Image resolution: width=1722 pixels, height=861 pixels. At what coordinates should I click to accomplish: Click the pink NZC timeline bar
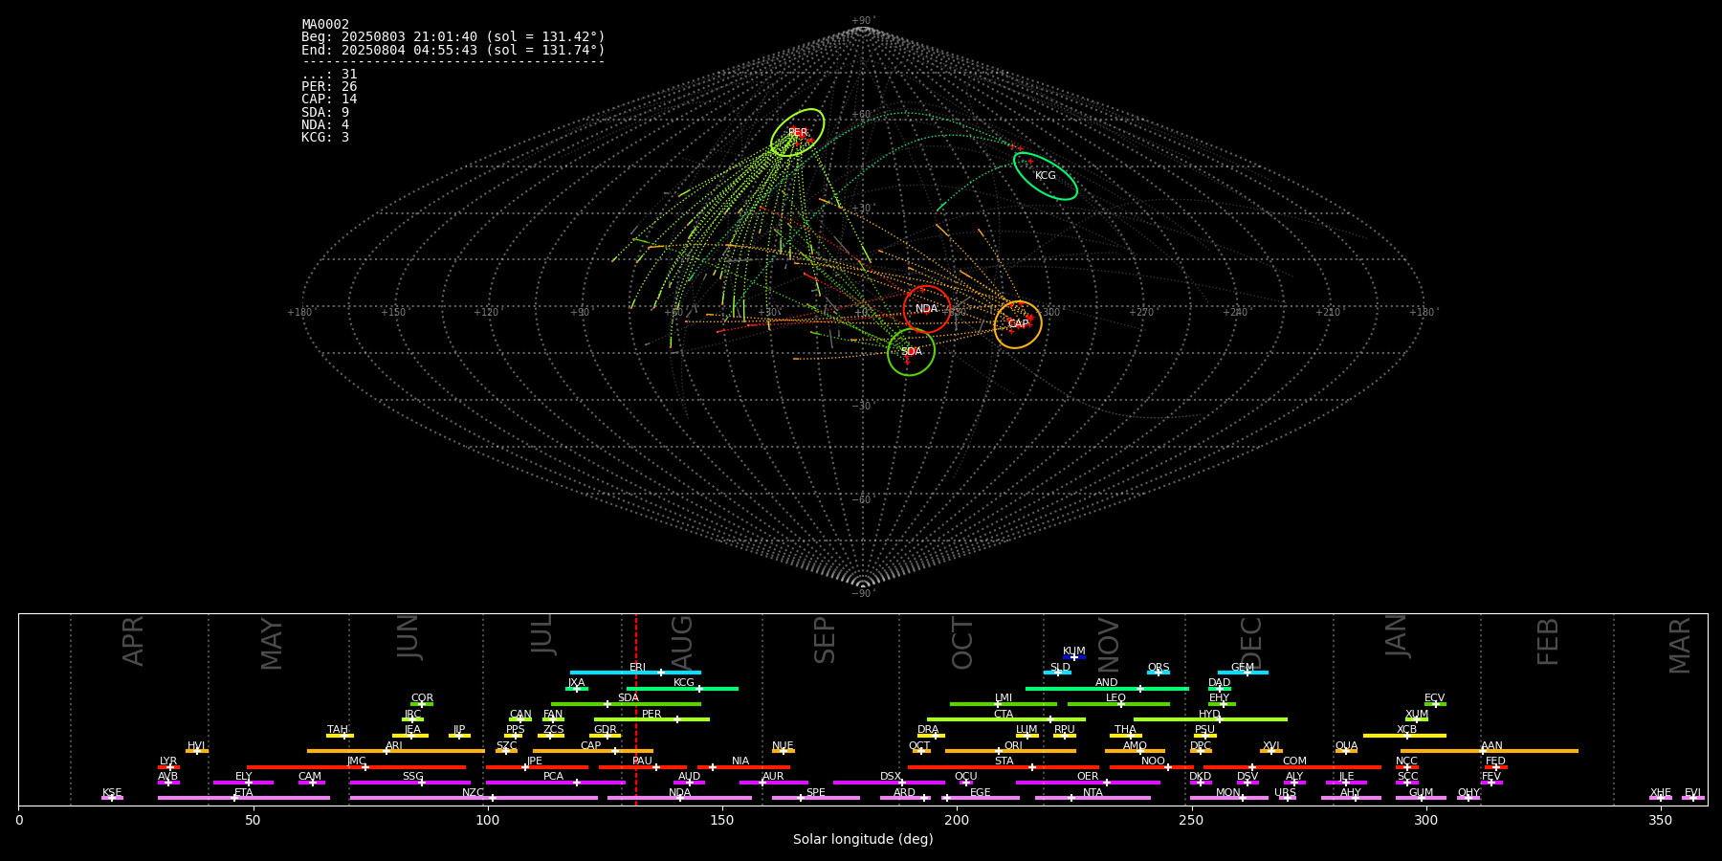click(474, 798)
